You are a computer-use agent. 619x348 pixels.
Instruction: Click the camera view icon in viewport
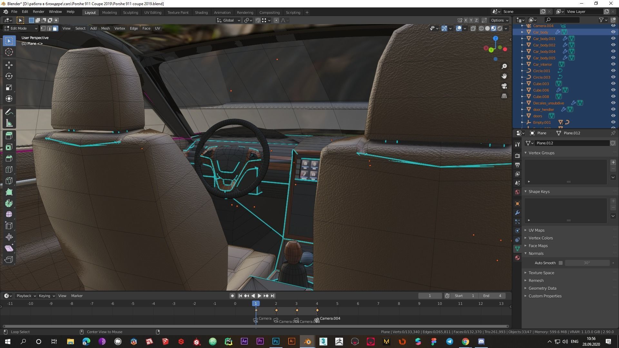[504, 86]
